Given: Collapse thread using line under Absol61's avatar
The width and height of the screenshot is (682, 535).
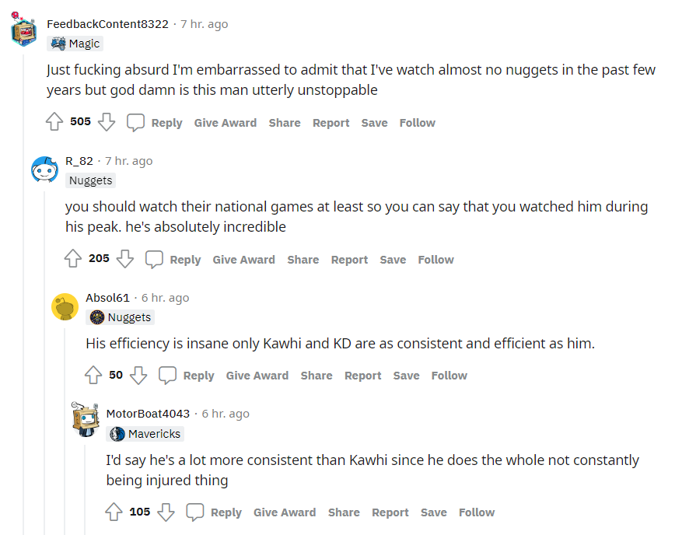Looking at the screenshot, I should pyautogui.click(x=65, y=428).
